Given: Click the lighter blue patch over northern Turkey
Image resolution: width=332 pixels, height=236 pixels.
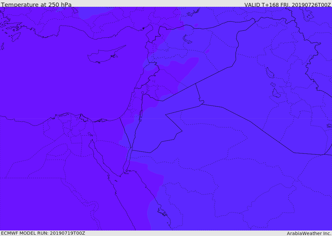Looking at the screenshot, I should pos(93,13).
